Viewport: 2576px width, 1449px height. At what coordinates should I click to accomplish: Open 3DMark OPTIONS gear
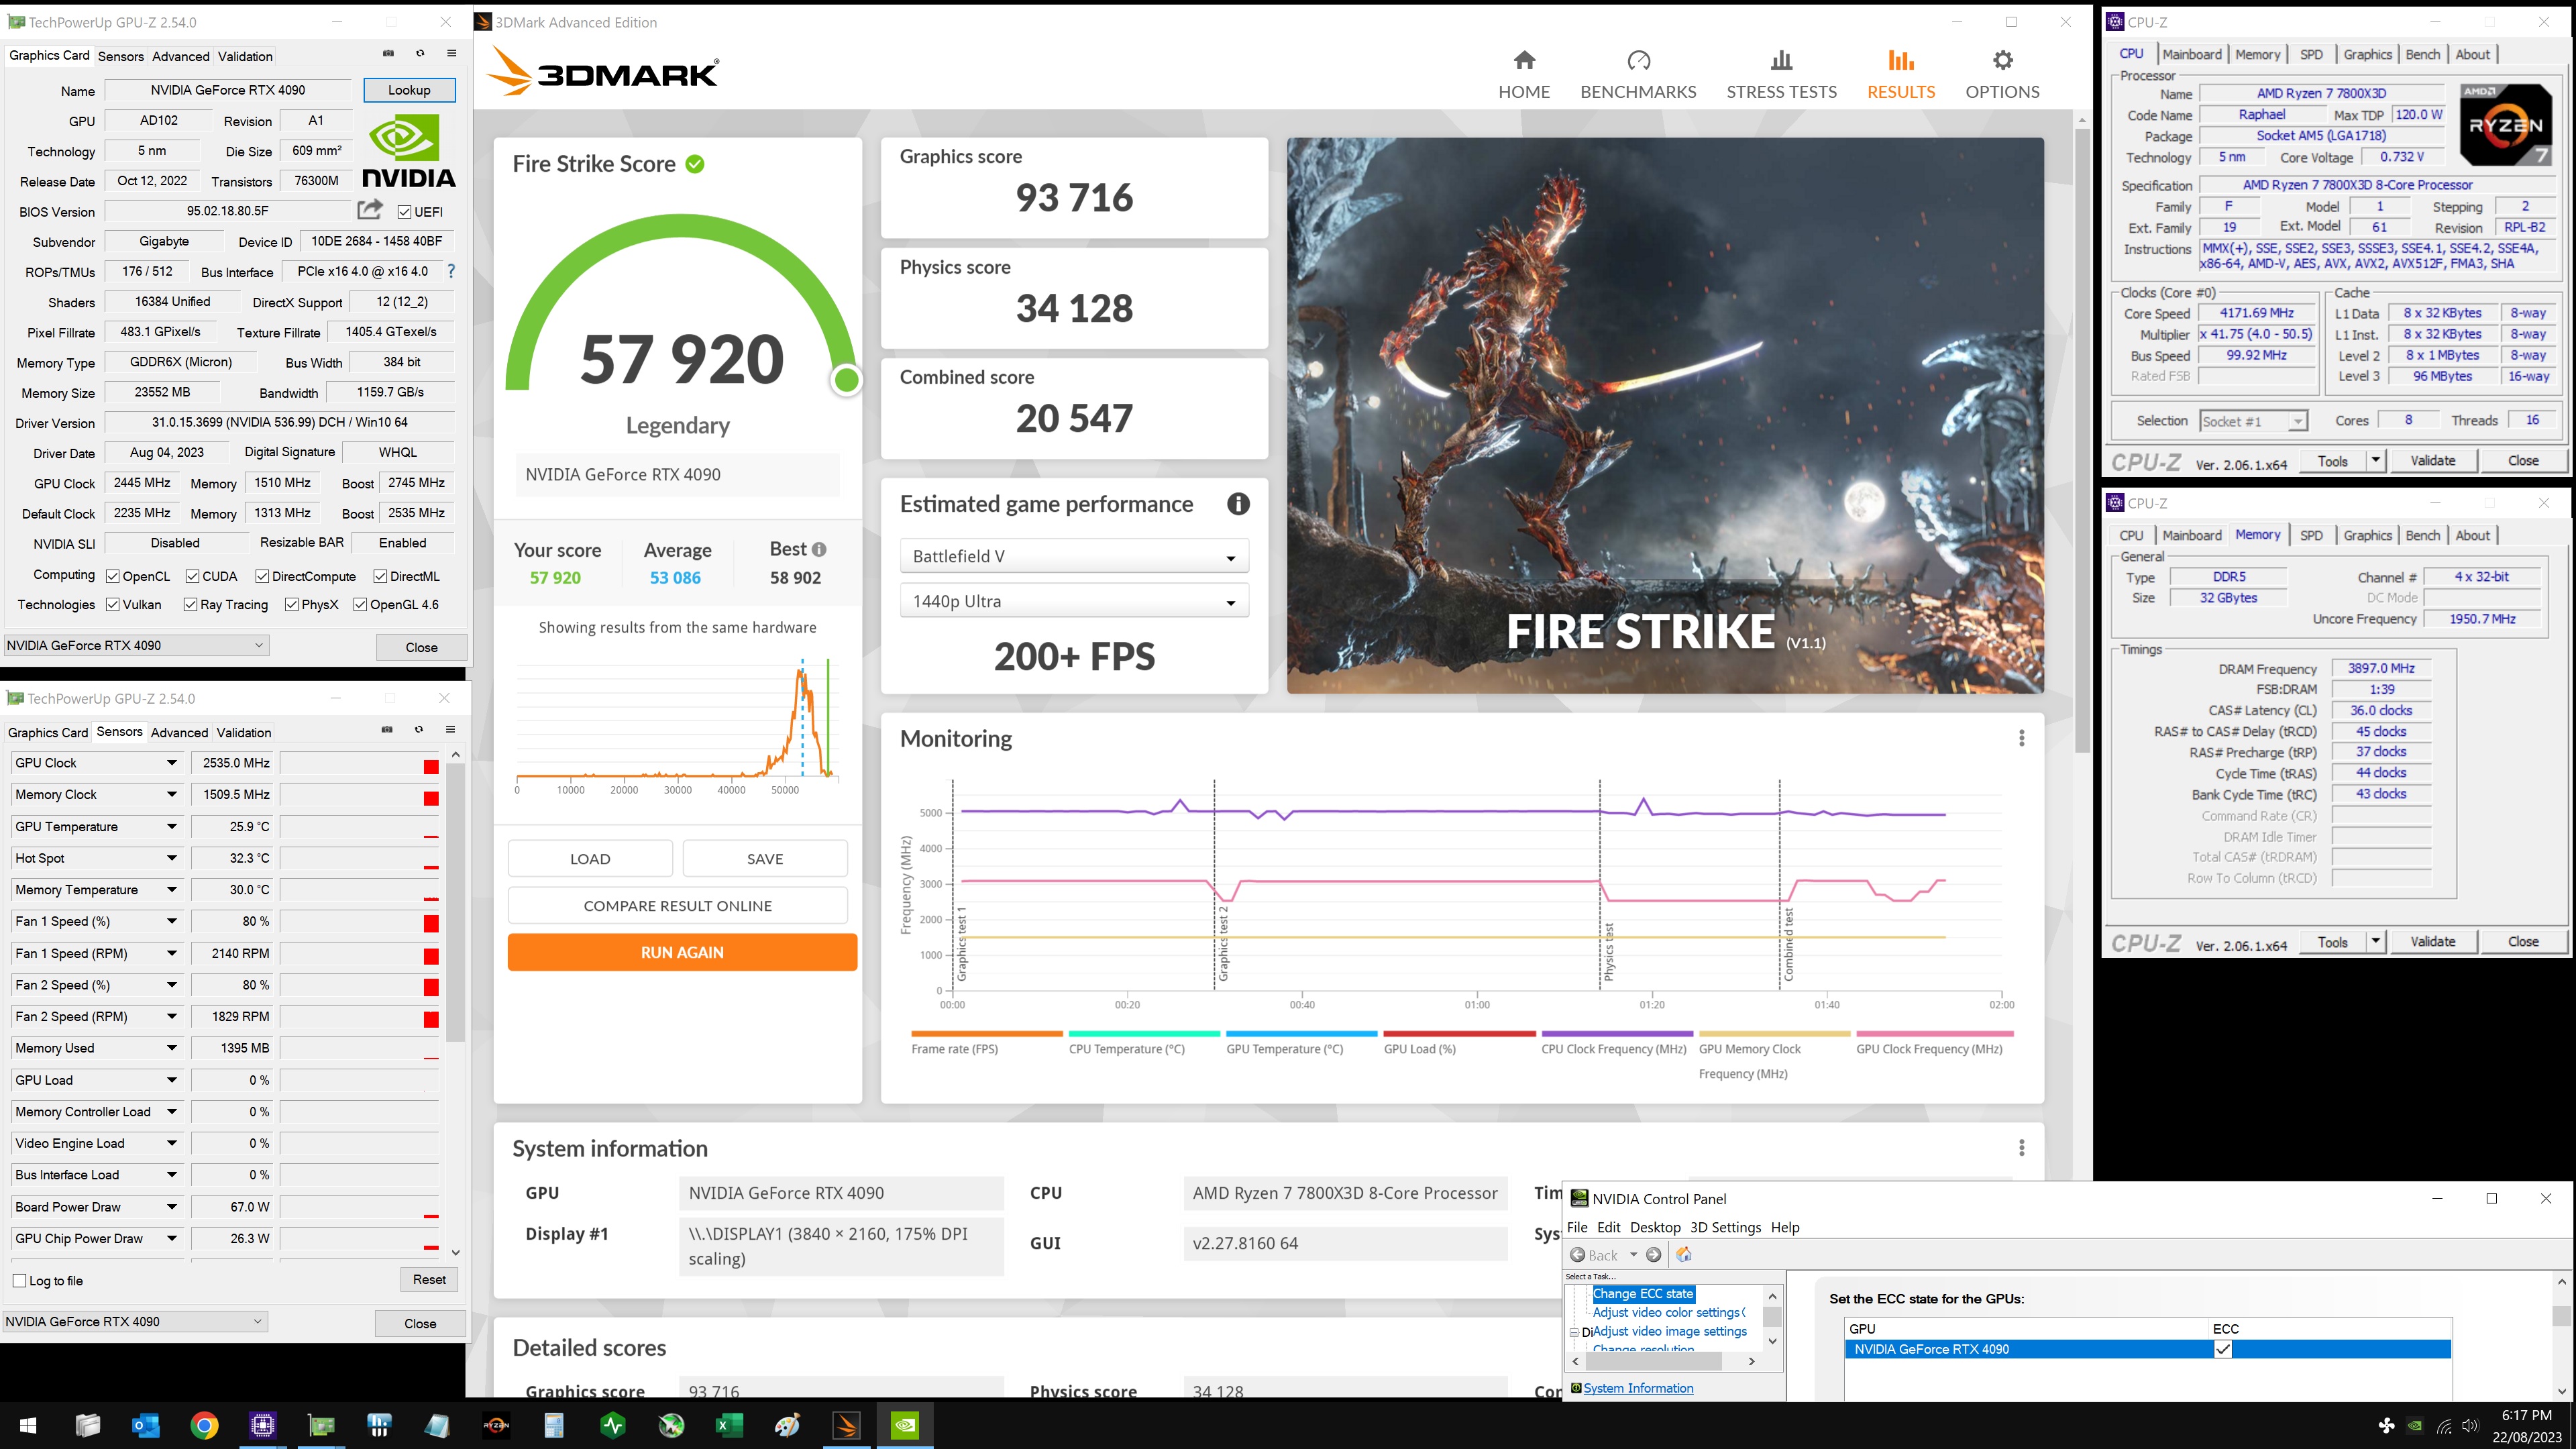[x=2002, y=75]
